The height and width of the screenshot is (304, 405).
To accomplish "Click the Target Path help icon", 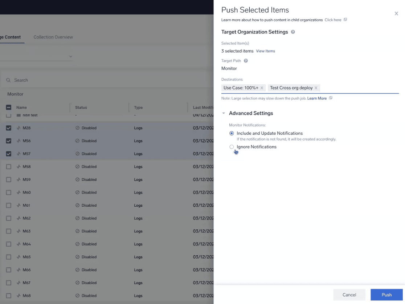I will pos(246,61).
